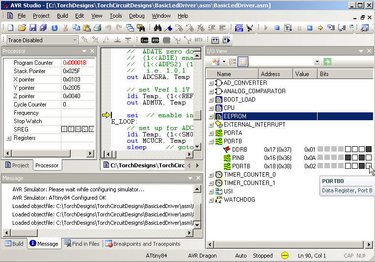Open the Debug menu

point(136,16)
